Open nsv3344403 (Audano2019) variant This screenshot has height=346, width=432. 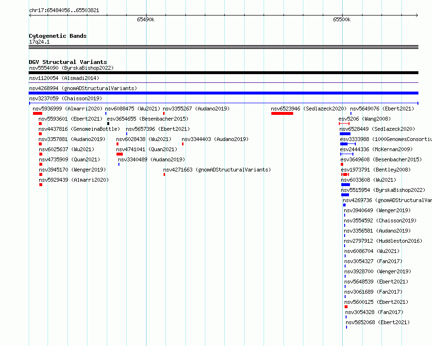coord(215,139)
